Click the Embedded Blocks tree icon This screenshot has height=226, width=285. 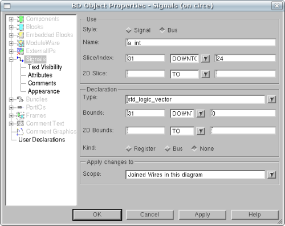click(21, 35)
